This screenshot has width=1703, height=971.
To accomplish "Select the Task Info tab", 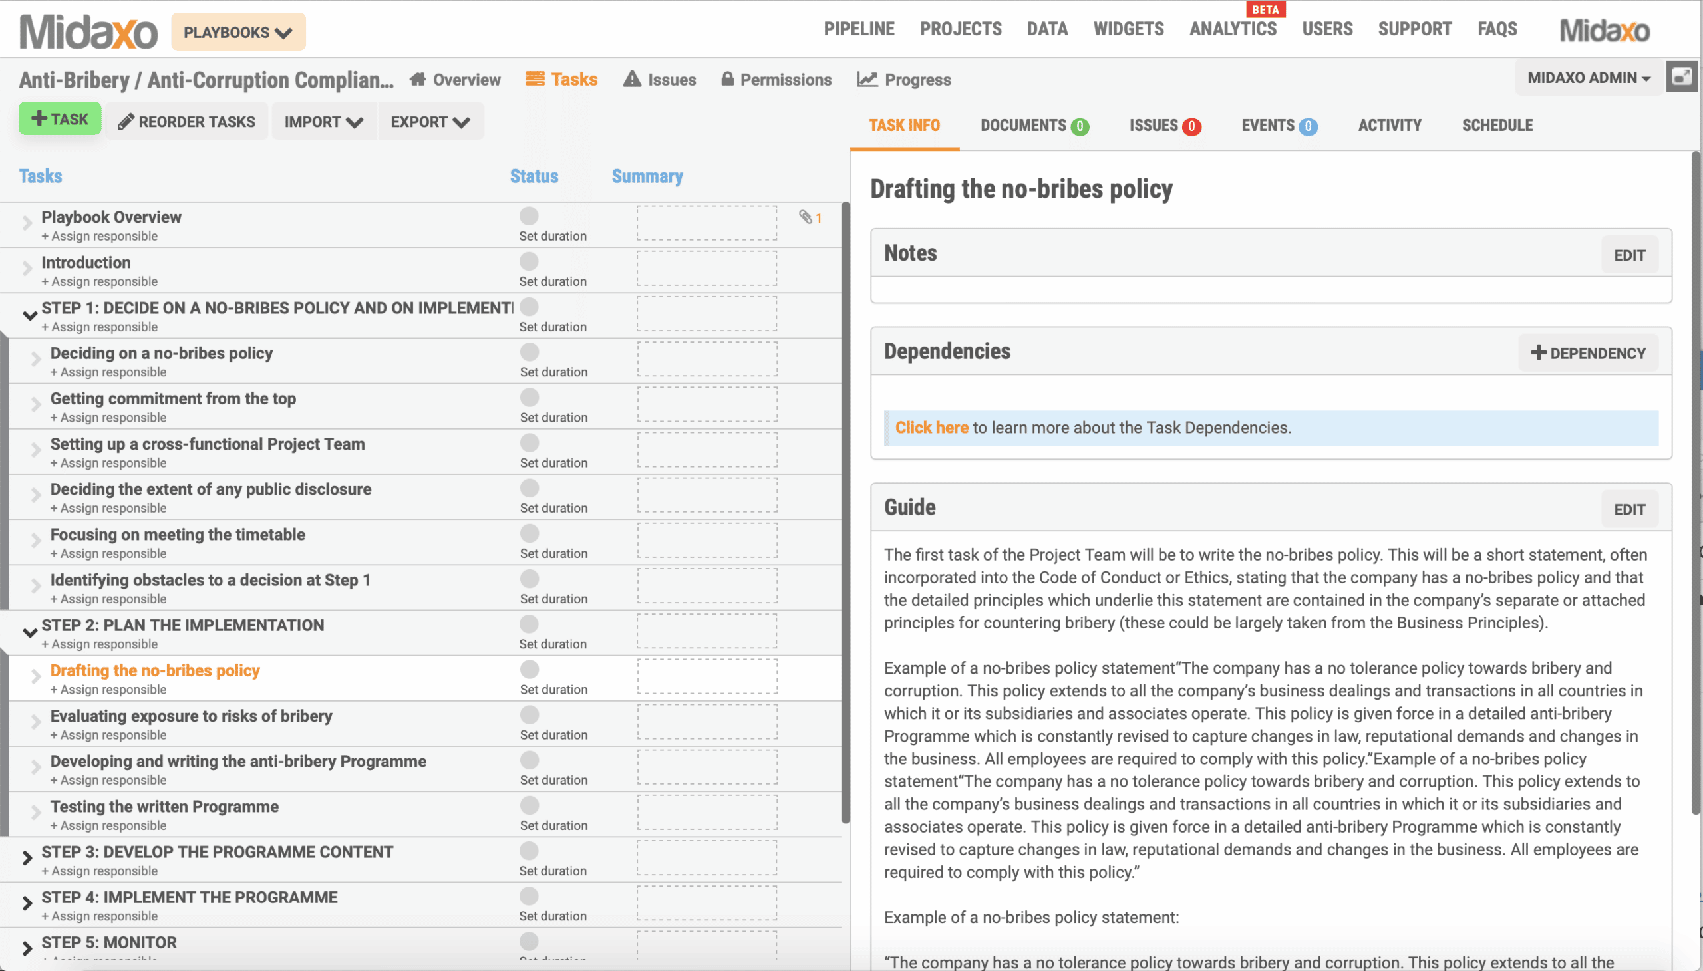I will [x=904, y=126].
